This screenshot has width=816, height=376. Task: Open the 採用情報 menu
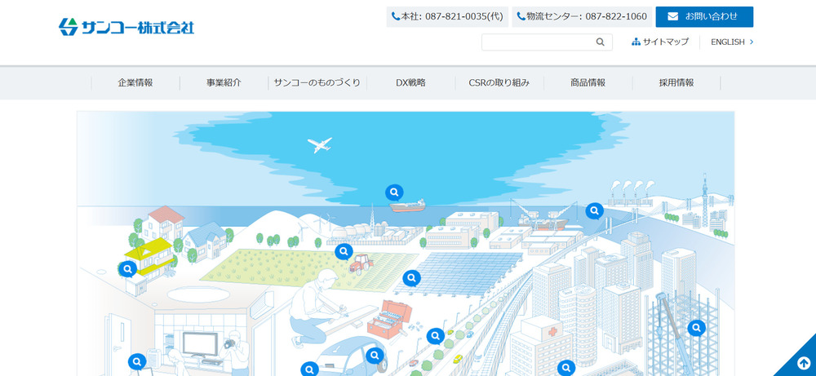[x=676, y=82]
